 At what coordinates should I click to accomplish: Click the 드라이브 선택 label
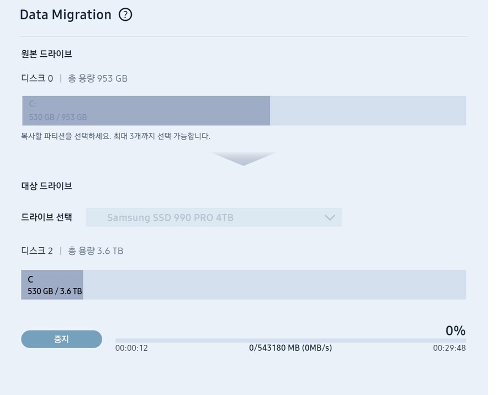click(46, 217)
